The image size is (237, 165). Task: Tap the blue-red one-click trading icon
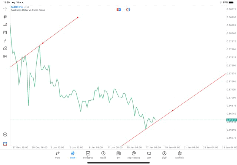click(119, 9)
